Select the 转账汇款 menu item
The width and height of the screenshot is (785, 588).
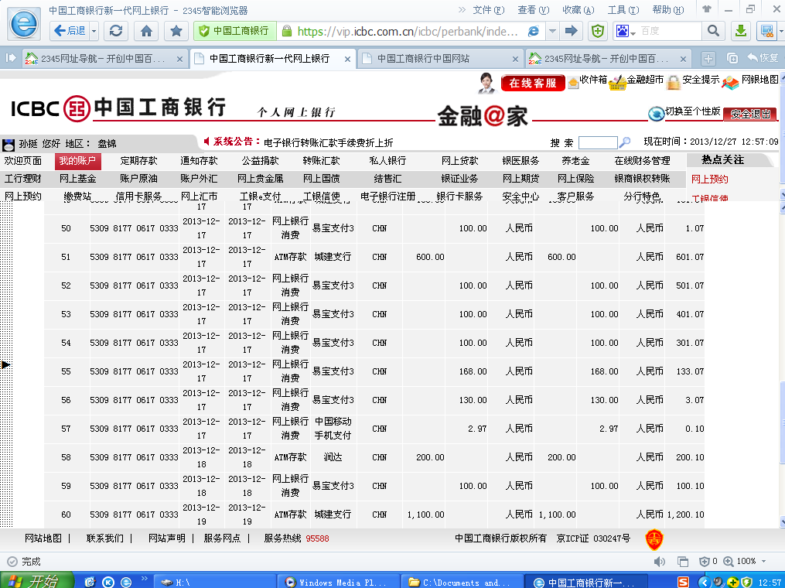point(321,161)
